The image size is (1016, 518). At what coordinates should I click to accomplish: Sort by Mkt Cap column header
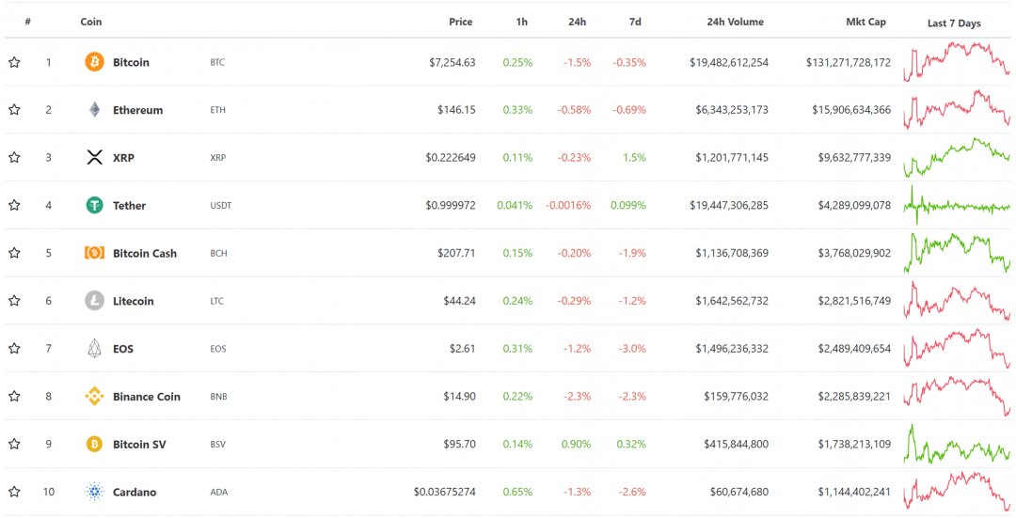(865, 22)
